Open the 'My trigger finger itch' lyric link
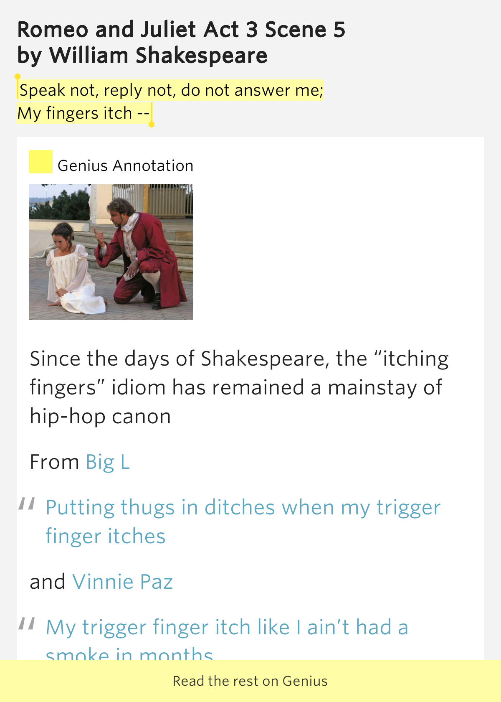The width and height of the screenshot is (501, 702). coord(227,628)
